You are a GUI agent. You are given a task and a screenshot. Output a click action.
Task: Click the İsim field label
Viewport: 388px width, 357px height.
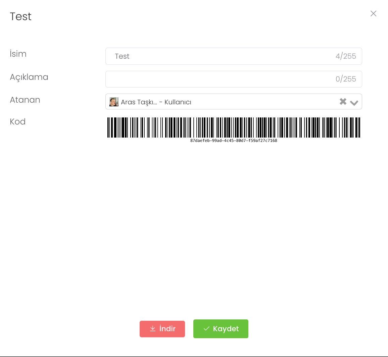[18, 54]
